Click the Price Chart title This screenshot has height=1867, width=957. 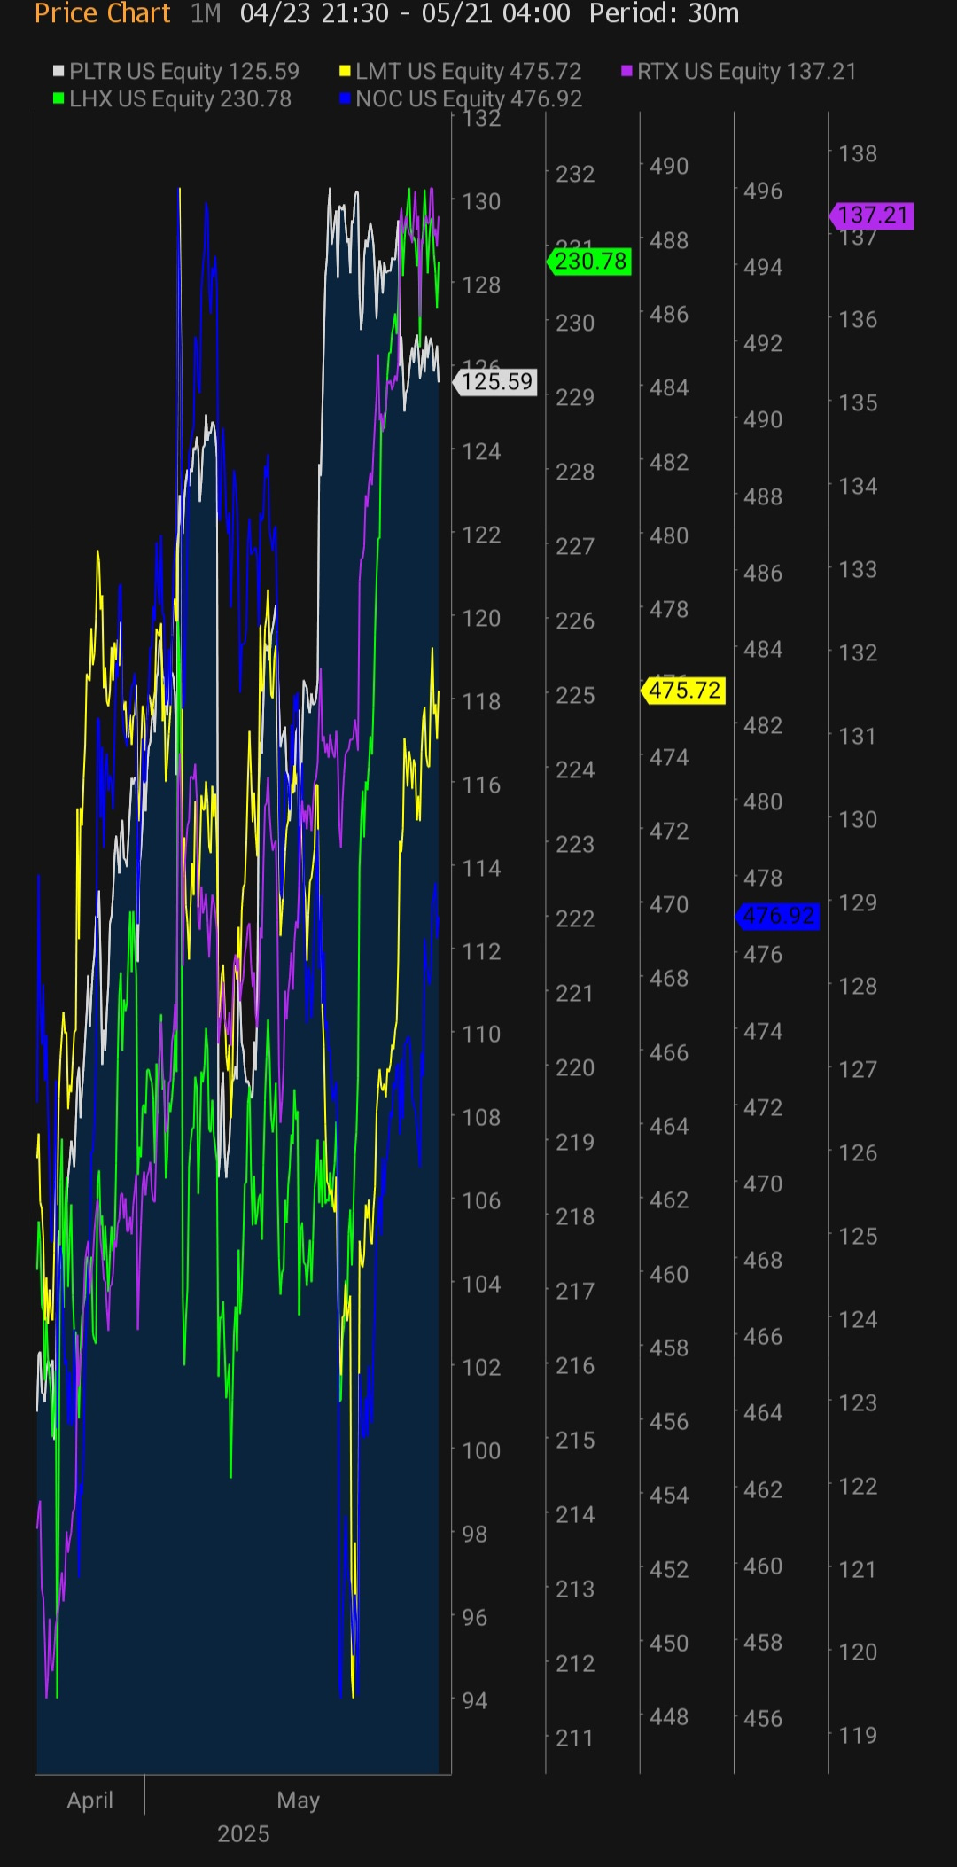point(102,13)
